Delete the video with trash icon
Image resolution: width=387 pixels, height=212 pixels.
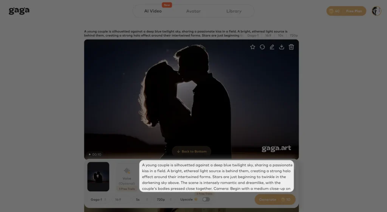tap(291, 47)
